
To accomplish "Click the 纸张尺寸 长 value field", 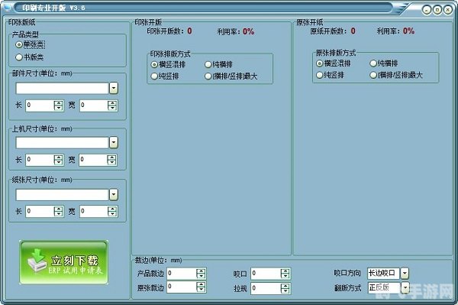I will pyautogui.click(x=40, y=212).
